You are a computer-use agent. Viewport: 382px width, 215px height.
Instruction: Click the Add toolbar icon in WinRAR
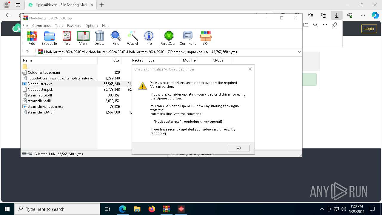[32, 38]
